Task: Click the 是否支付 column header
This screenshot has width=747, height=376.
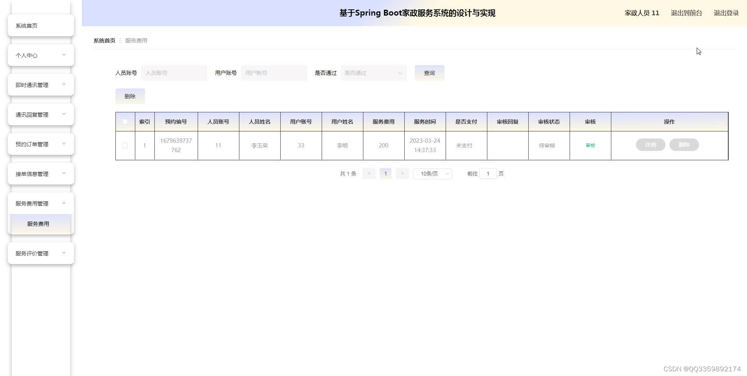Action: [x=466, y=122]
